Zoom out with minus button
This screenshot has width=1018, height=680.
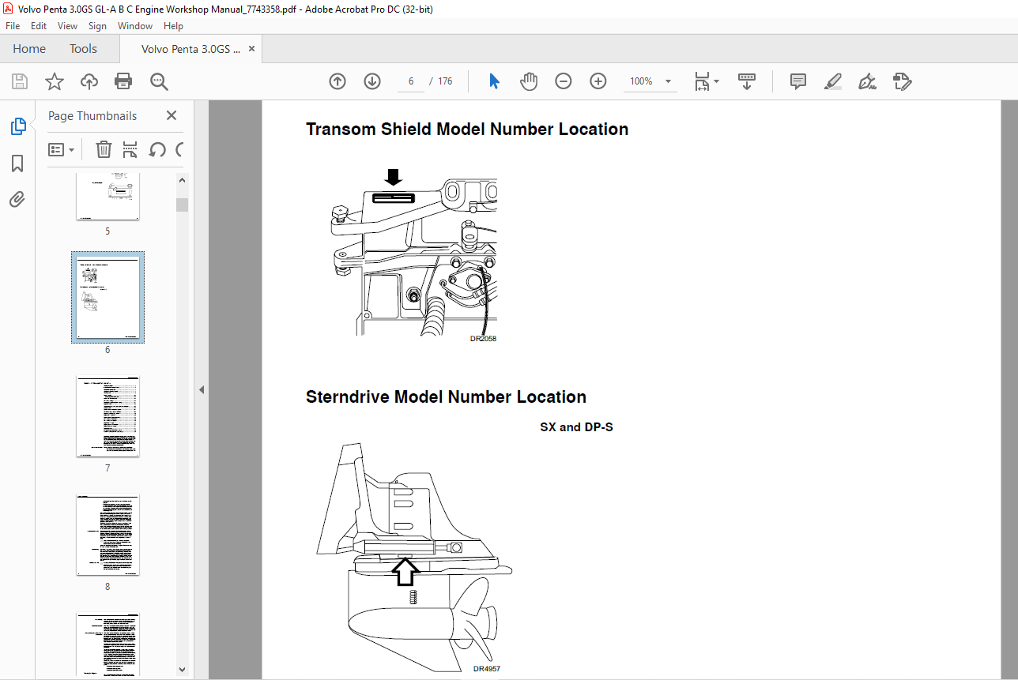point(564,81)
